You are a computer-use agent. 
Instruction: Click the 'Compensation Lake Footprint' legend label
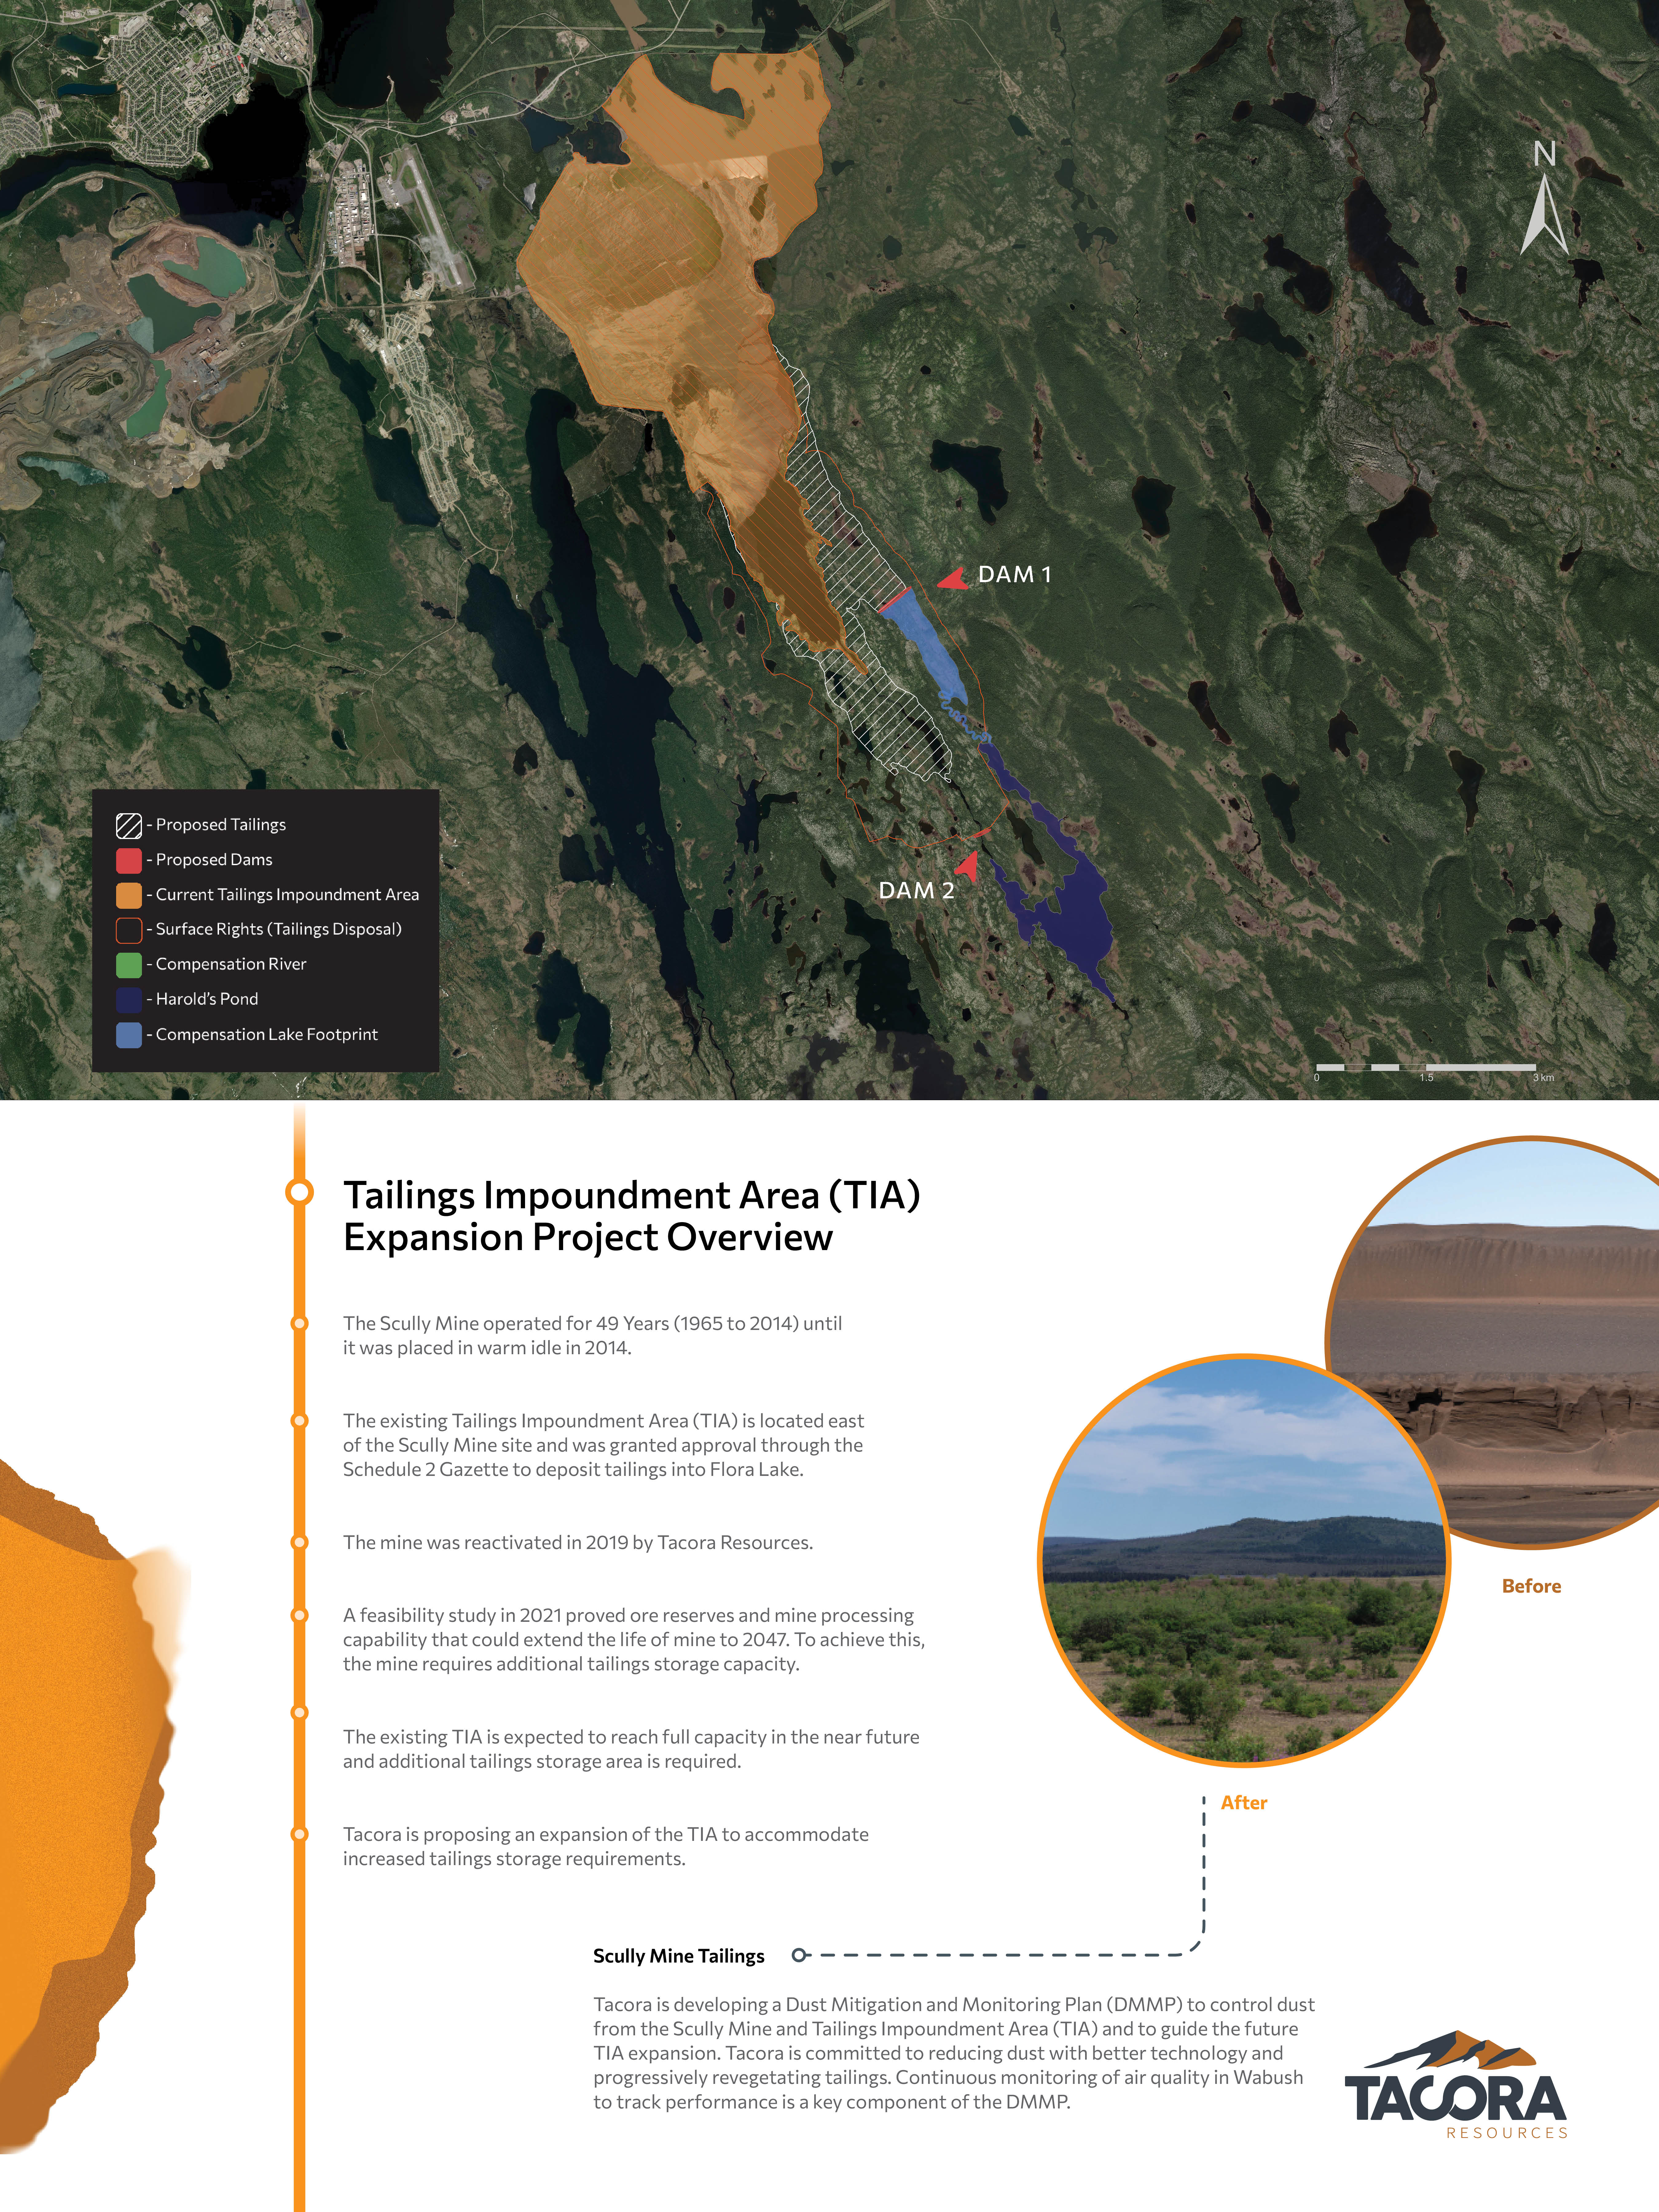pos(267,1035)
